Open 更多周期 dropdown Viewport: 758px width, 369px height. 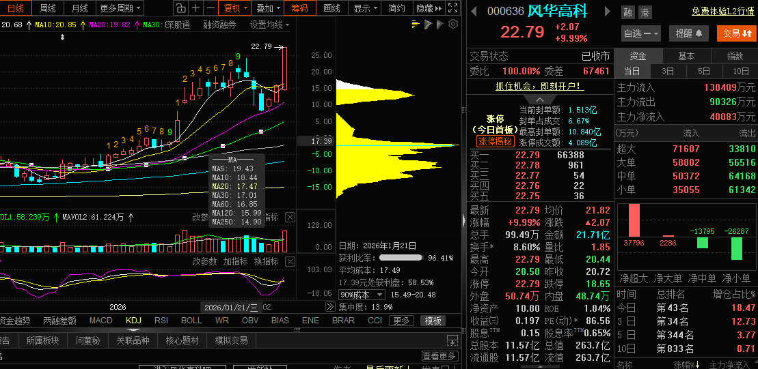(120, 8)
